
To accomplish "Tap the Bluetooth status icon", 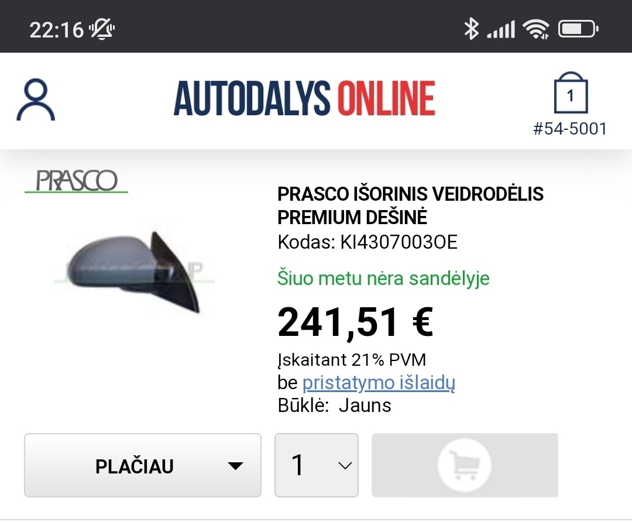I will coord(471,29).
